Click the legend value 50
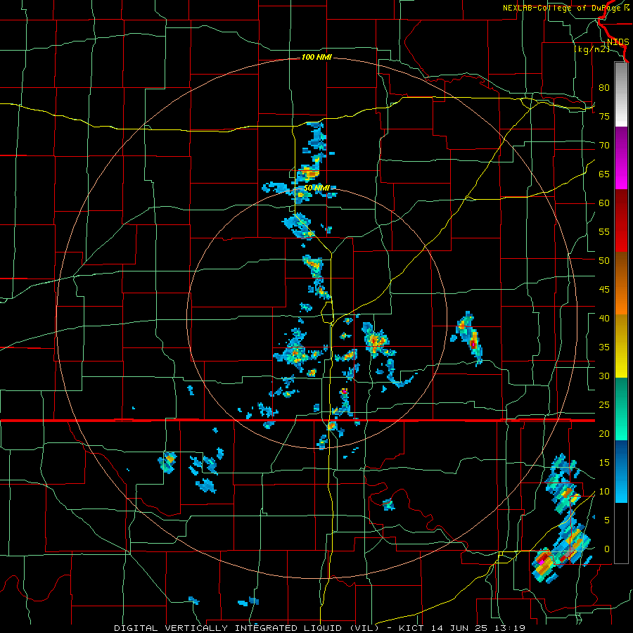 click(604, 261)
